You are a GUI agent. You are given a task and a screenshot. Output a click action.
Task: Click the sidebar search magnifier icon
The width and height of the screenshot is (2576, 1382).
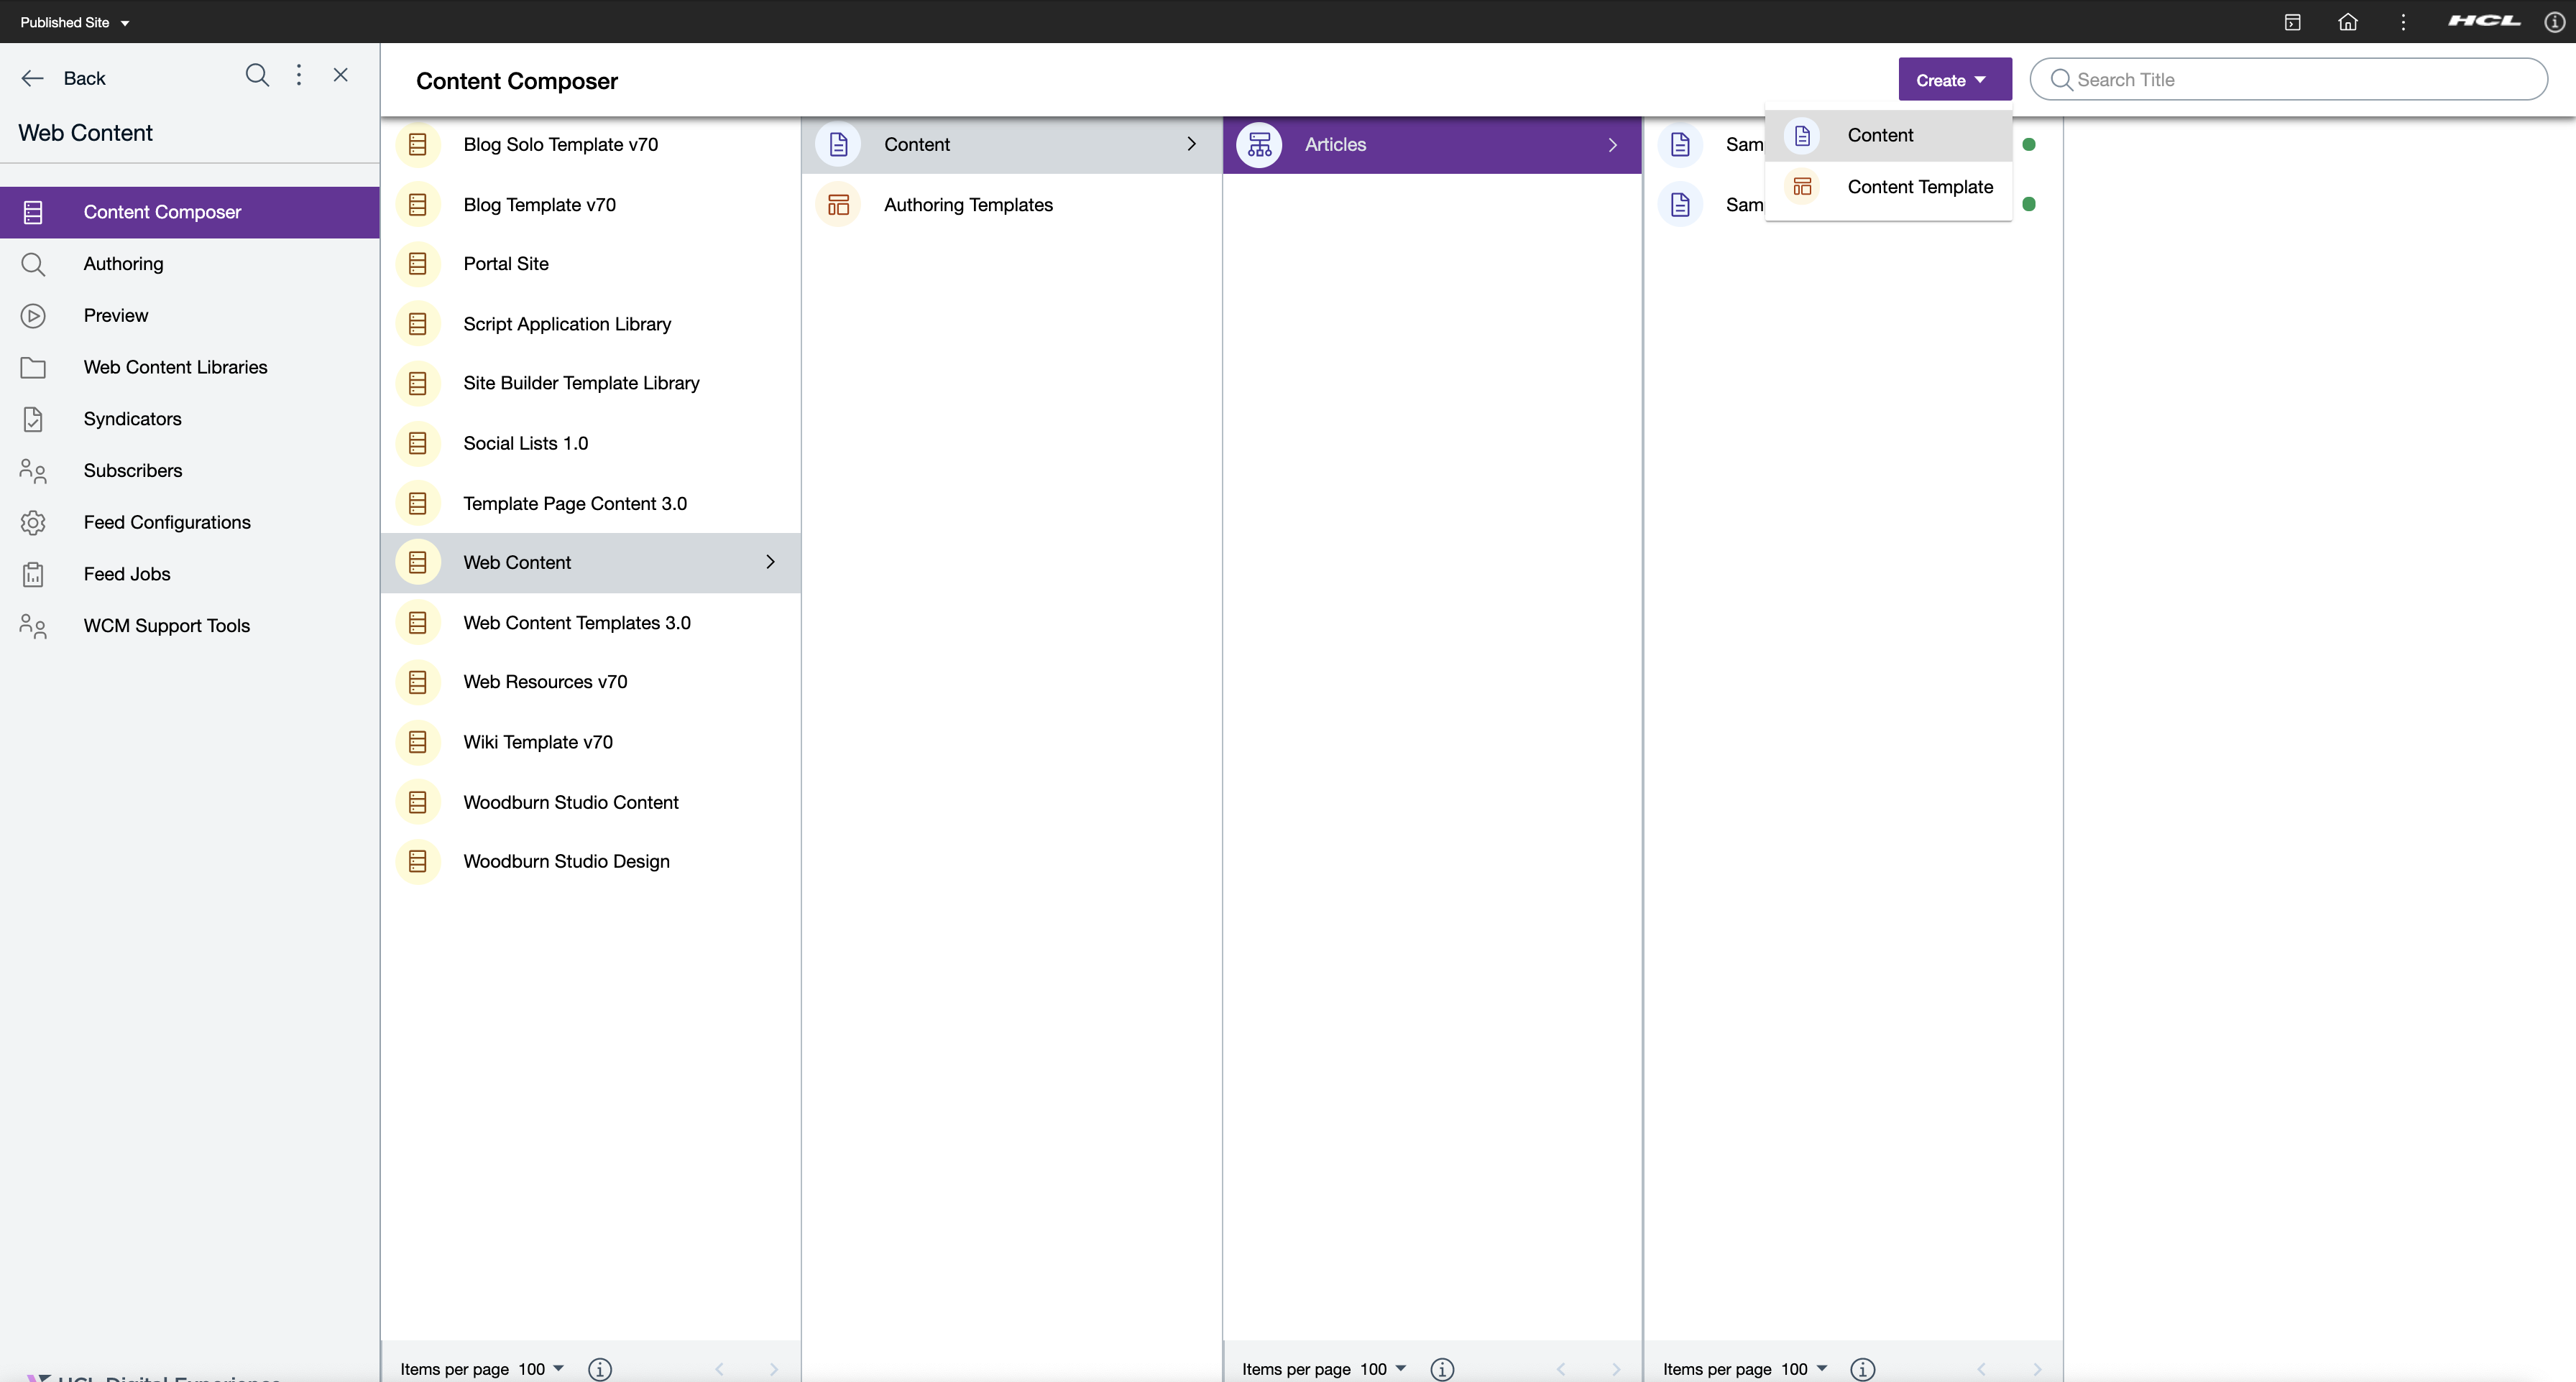tap(257, 76)
